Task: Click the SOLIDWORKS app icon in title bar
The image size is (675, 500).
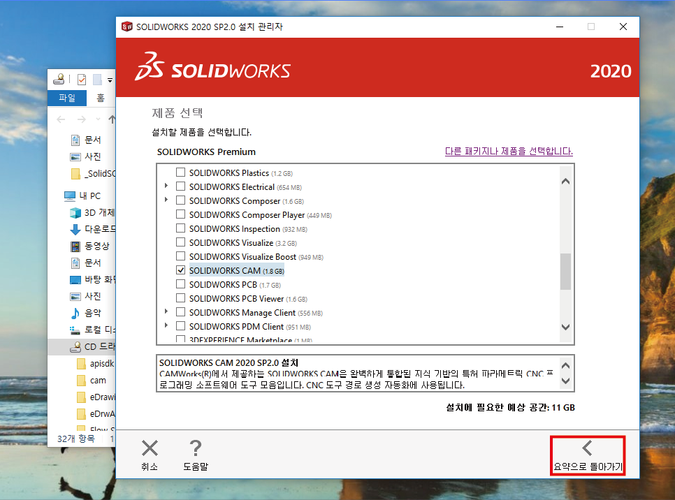Action: [126, 27]
